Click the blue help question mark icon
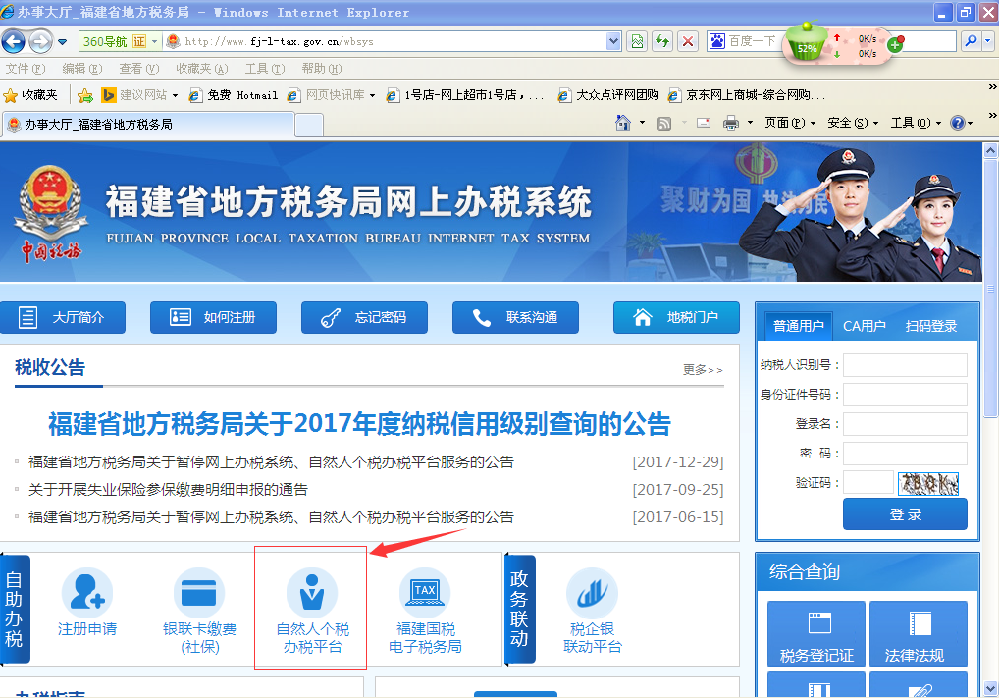The image size is (999, 699). click(x=957, y=123)
